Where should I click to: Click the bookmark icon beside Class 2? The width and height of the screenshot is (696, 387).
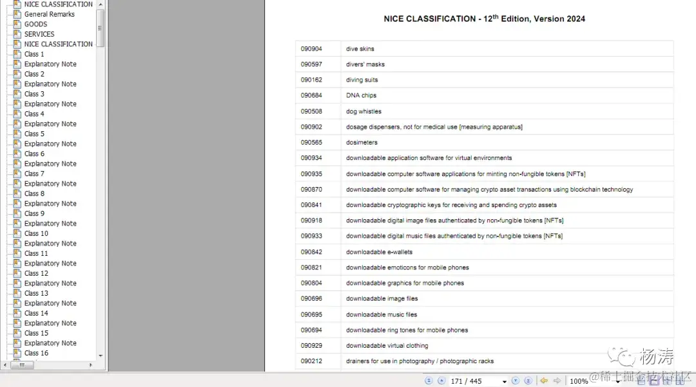[x=17, y=74]
